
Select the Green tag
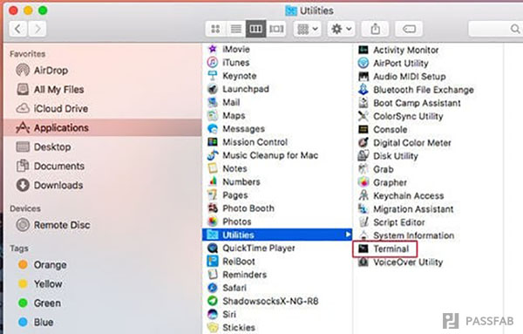click(x=39, y=303)
